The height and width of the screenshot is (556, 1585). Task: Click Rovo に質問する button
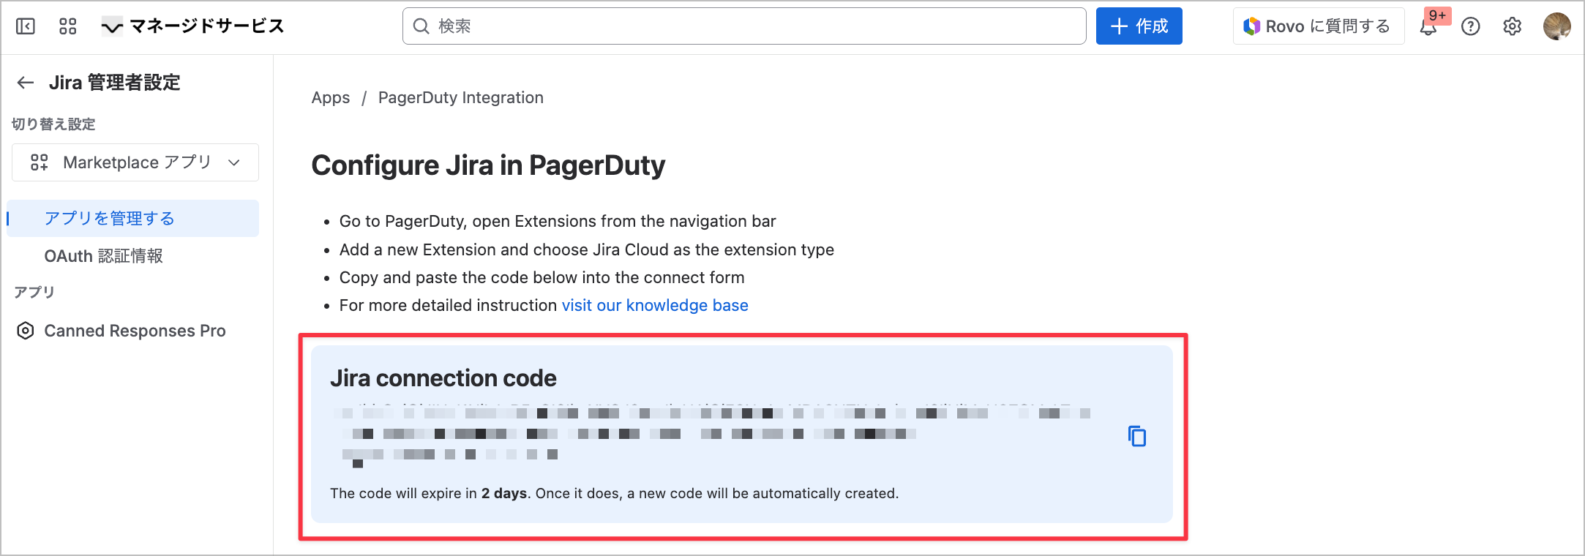click(x=1318, y=26)
